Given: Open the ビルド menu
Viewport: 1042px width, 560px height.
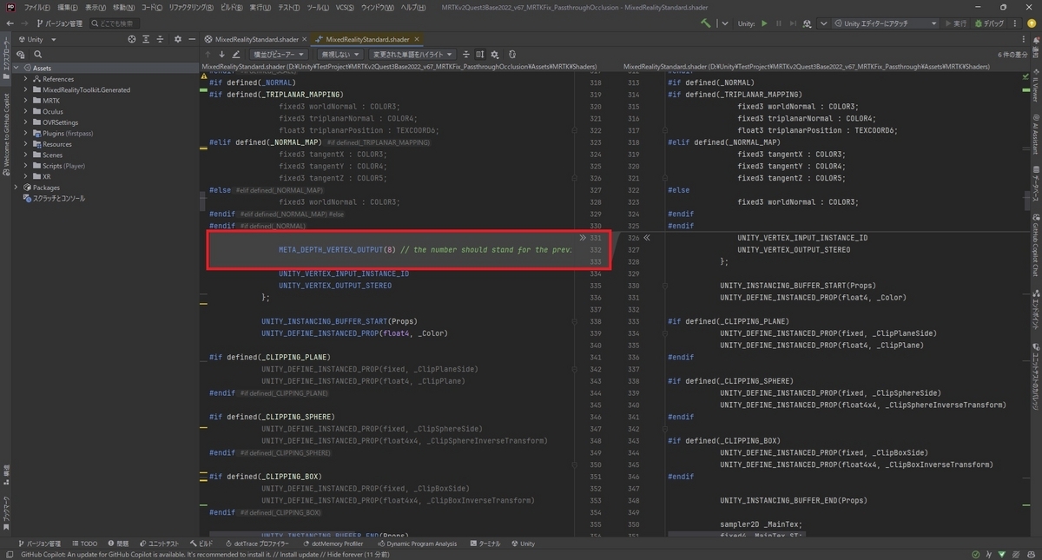Looking at the screenshot, I should coord(231,7).
